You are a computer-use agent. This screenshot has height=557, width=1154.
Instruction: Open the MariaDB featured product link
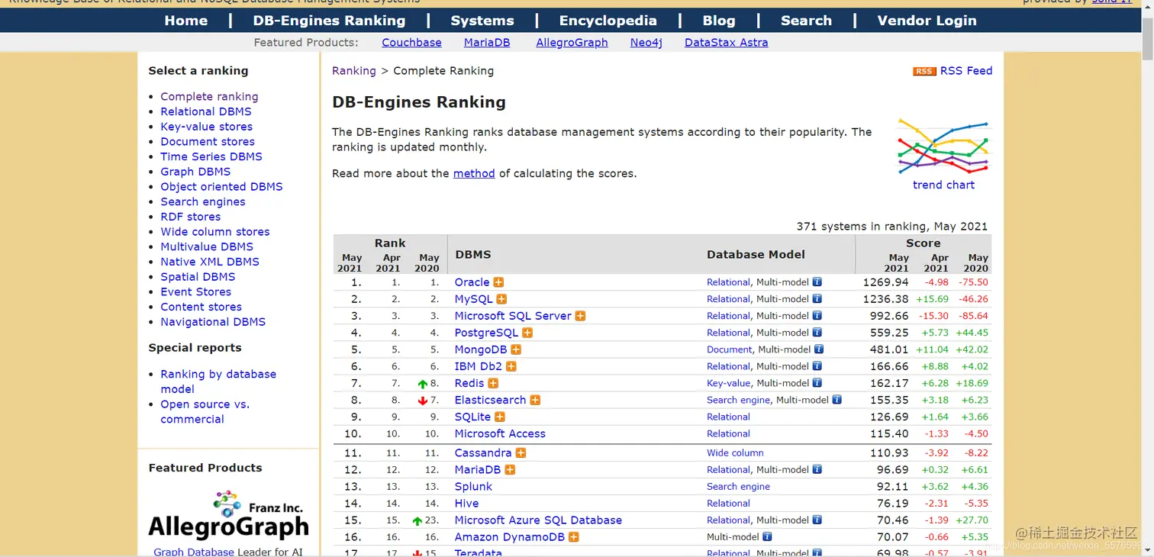click(x=487, y=43)
